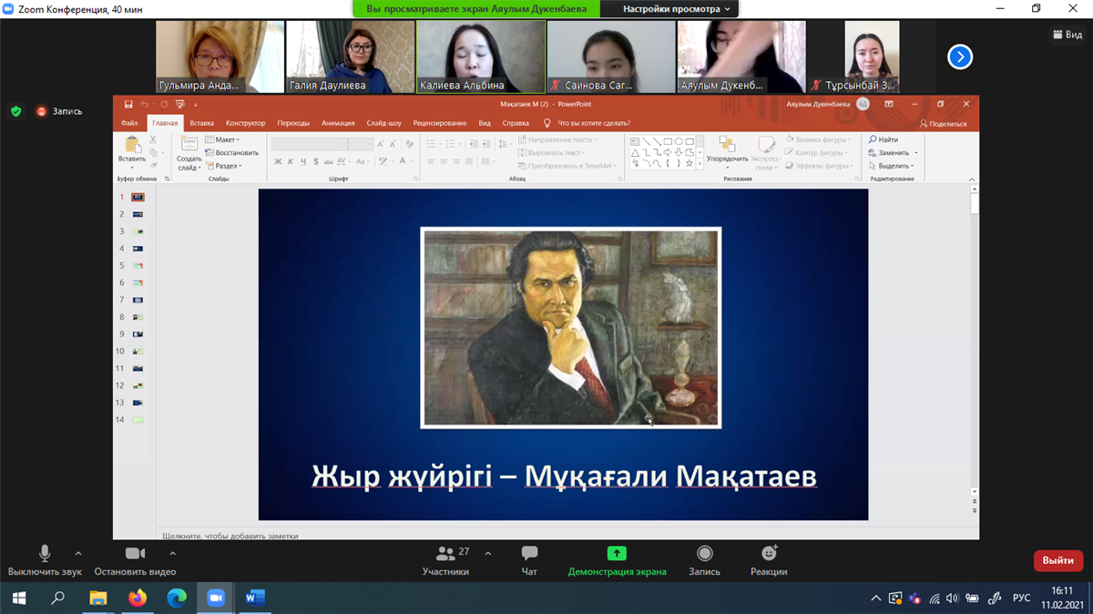Start recording with the Запись button
This screenshot has height=614, width=1093.
(704, 554)
